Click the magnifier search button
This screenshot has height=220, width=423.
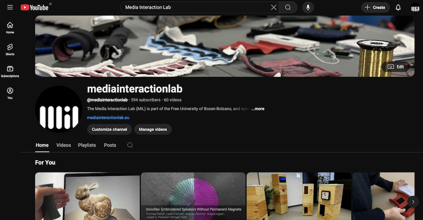point(288,7)
